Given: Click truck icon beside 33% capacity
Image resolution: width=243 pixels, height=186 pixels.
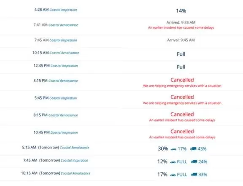Looking at the screenshot, I should coord(194,175).
